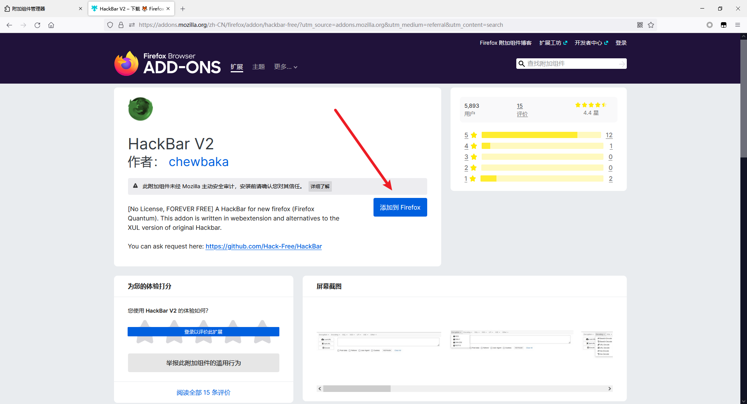Open site permissions icon in address bar

(132, 25)
